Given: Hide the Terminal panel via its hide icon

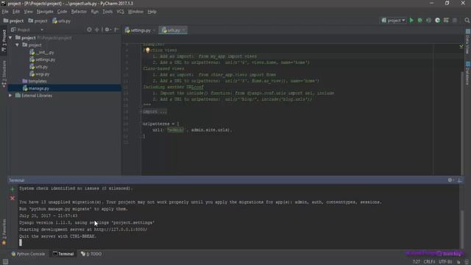Looking at the screenshot, I should (x=459, y=180).
